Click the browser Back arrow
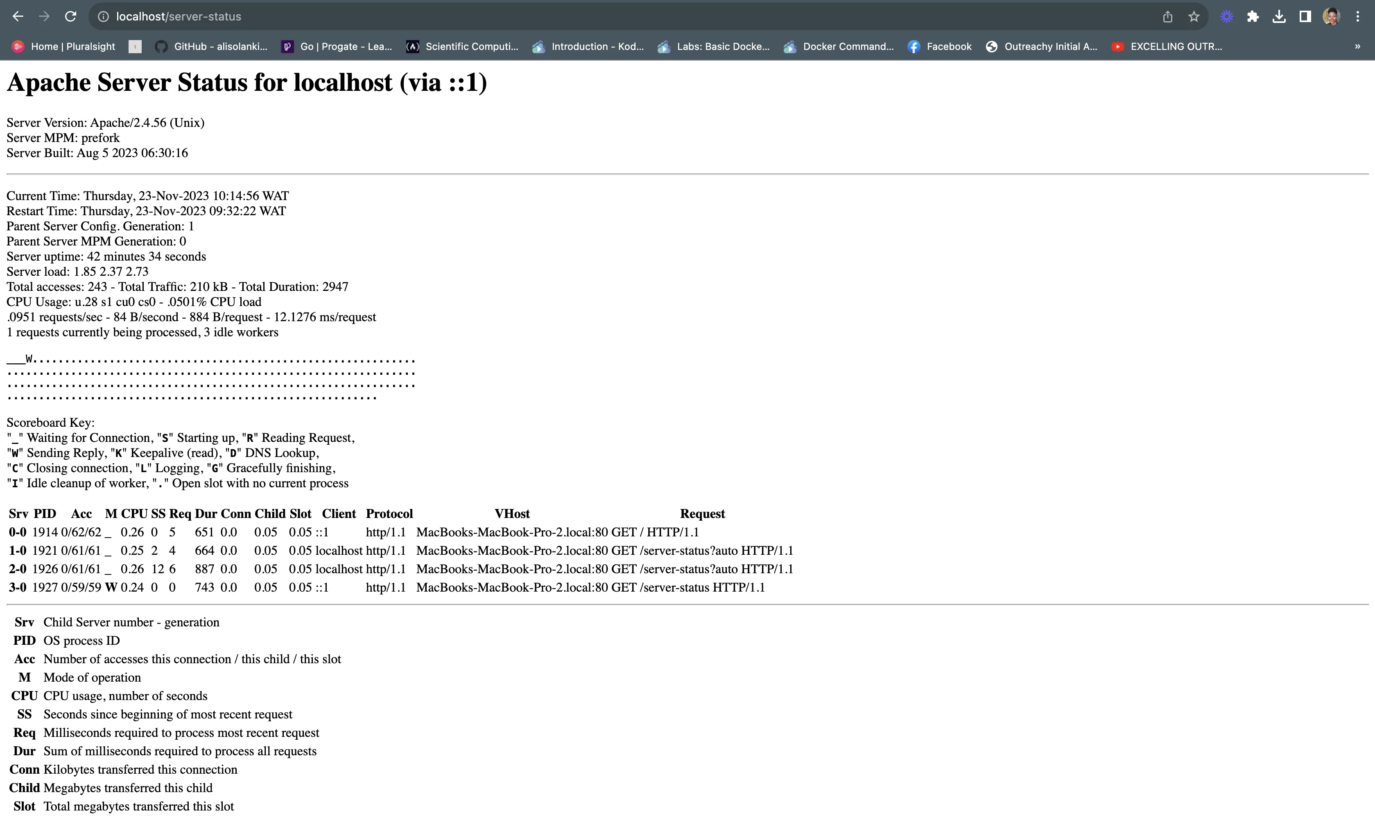The width and height of the screenshot is (1375, 824). point(18,17)
